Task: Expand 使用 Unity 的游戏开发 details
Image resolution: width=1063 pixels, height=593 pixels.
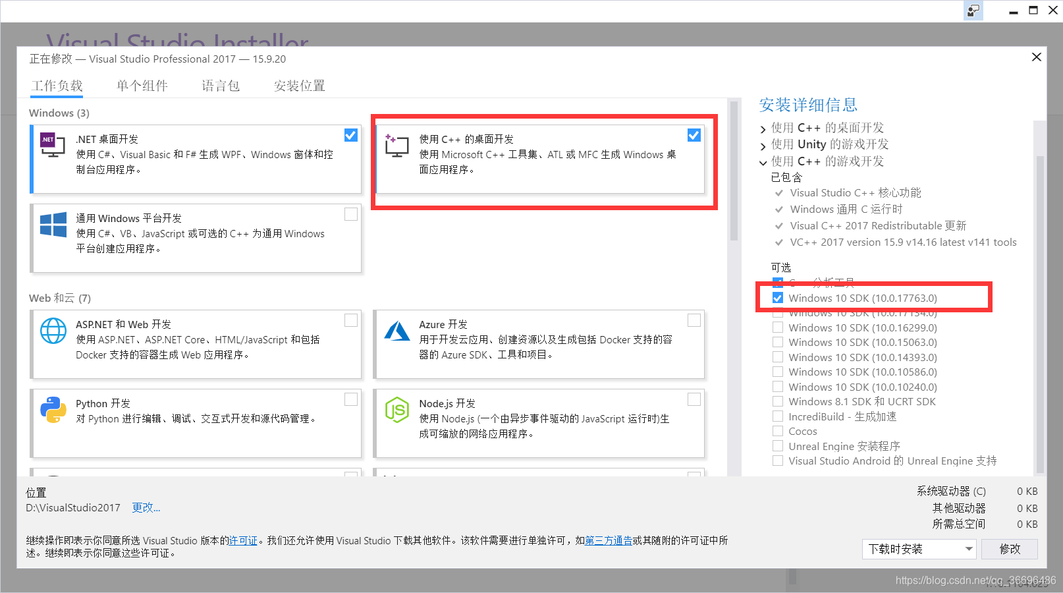Action: [763, 145]
